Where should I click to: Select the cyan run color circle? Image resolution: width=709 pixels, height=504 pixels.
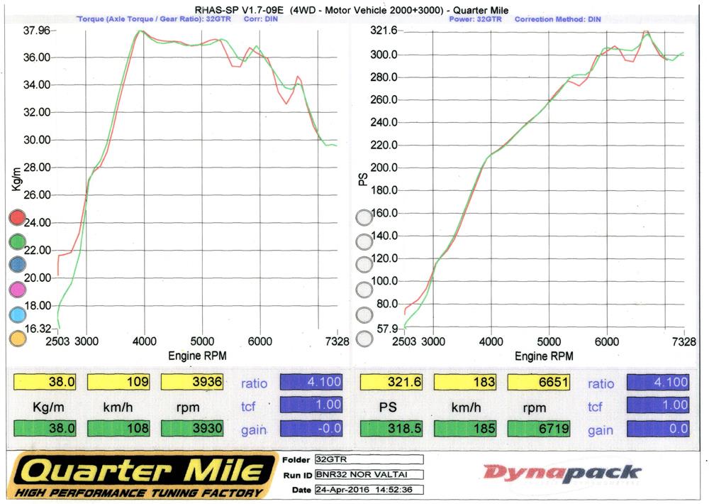17,314
